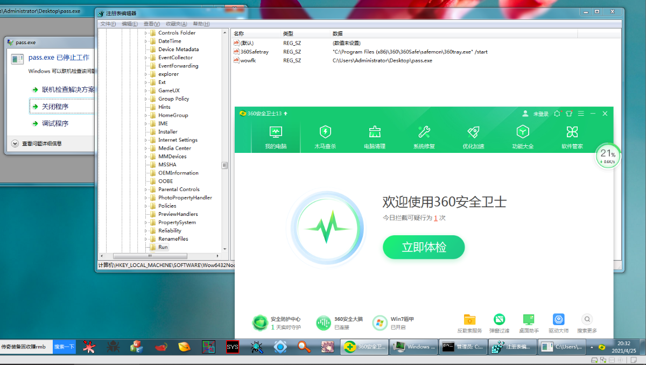
Task: Open 安全防护中心 security protection center
Action: (x=277, y=322)
